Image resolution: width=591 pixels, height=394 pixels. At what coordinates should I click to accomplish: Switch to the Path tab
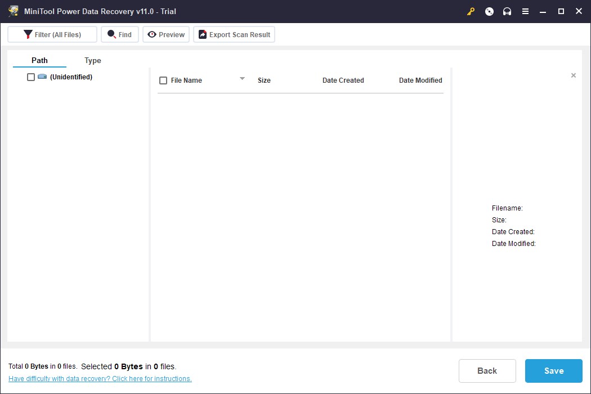(x=39, y=60)
